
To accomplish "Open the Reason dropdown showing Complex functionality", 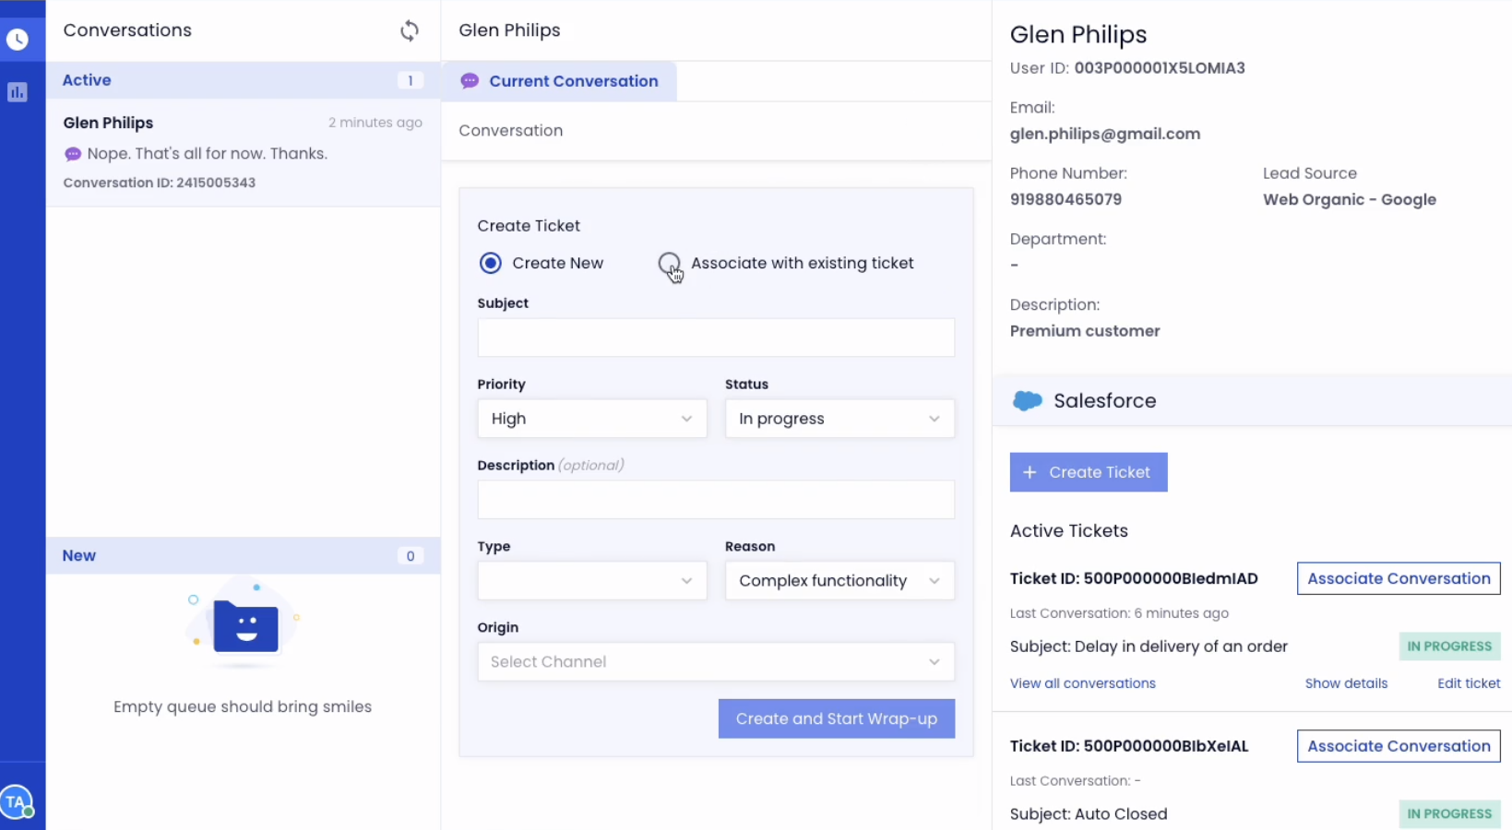I will click(839, 581).
